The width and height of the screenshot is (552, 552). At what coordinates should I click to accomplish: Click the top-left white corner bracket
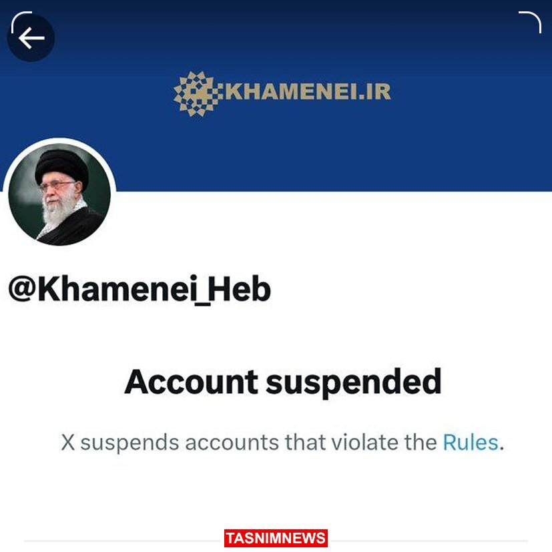[21, 22]
